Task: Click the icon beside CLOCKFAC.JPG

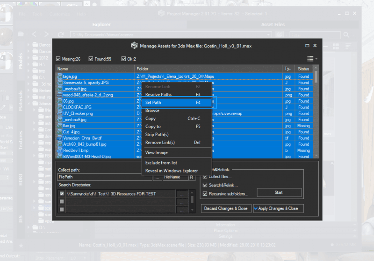Action: [59, 107]
